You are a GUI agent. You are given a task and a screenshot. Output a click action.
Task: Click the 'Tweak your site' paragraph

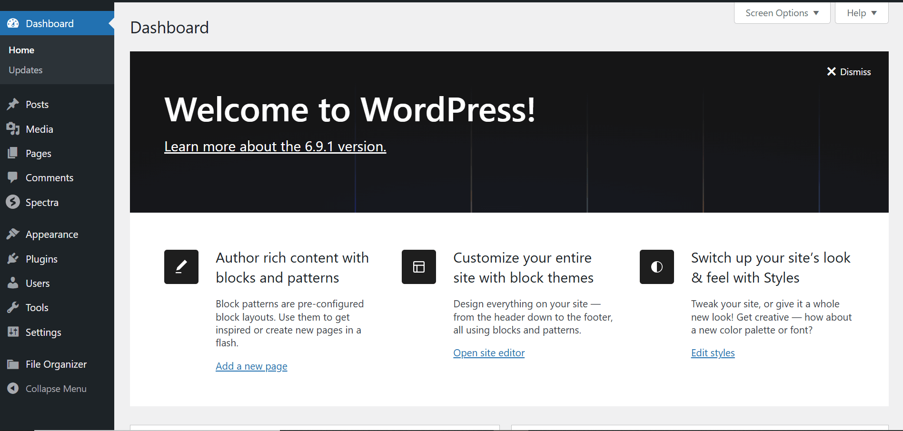pyautogui.click(x=771, y=317)
